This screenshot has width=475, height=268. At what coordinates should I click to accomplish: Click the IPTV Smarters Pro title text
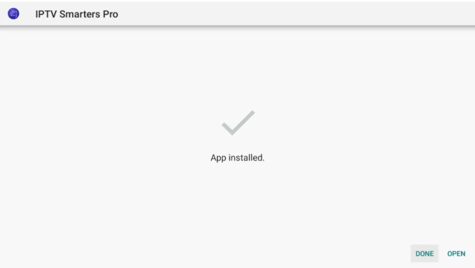[76, 14]
